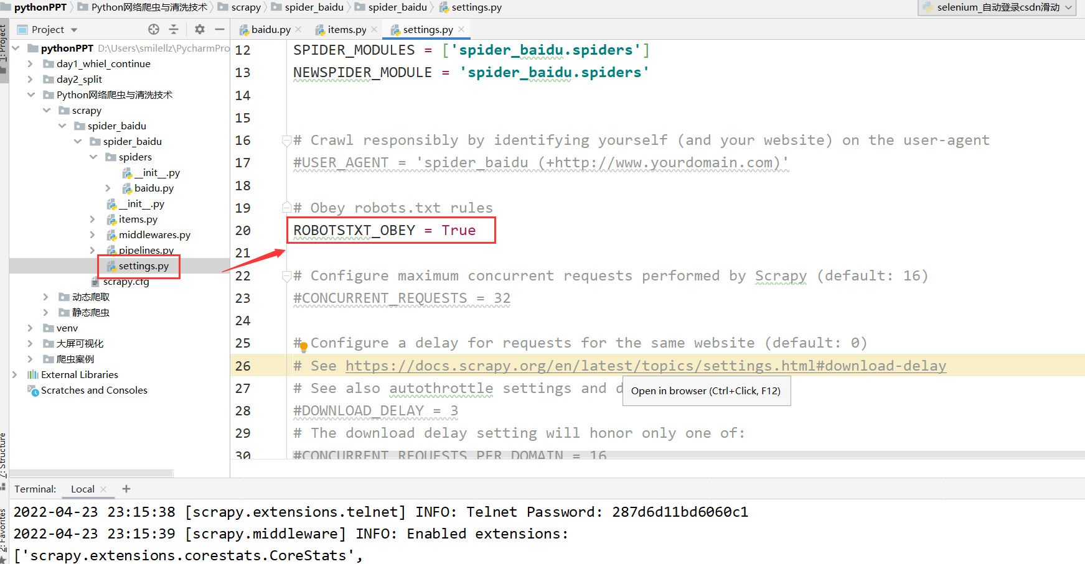
Task: Open Project panel settings gear
Action: click(200, 29)
